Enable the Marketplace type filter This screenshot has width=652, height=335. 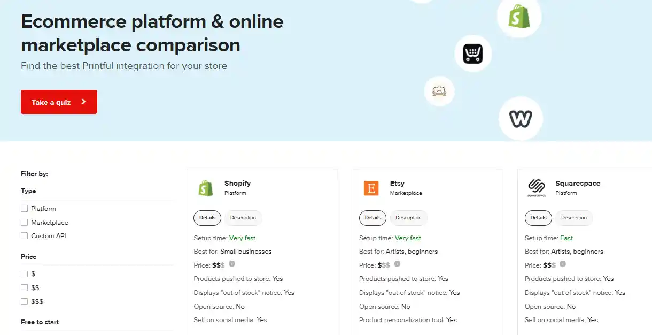click(24, 222)
